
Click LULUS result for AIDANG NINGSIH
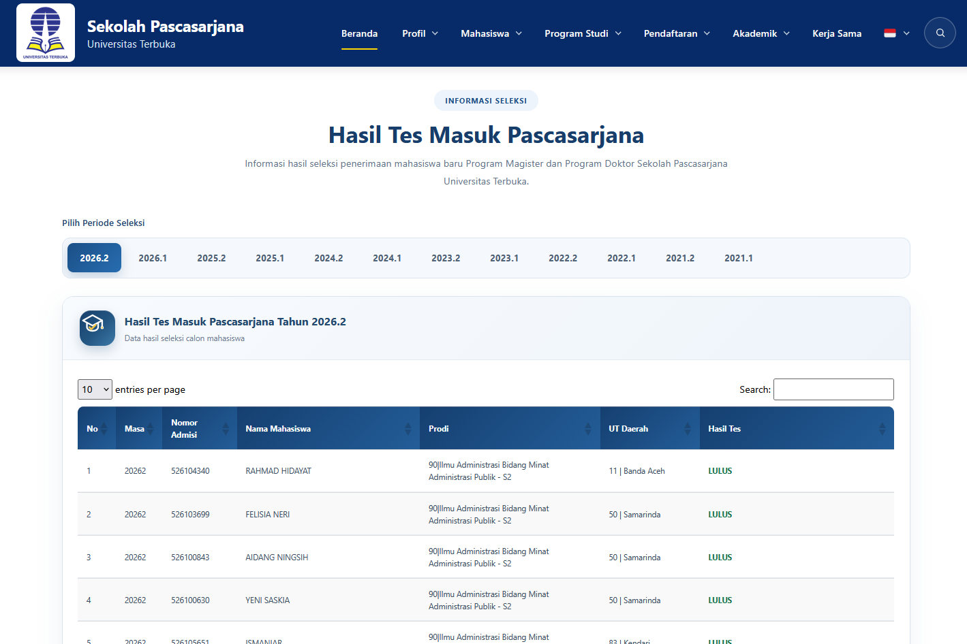pos(720,558)
